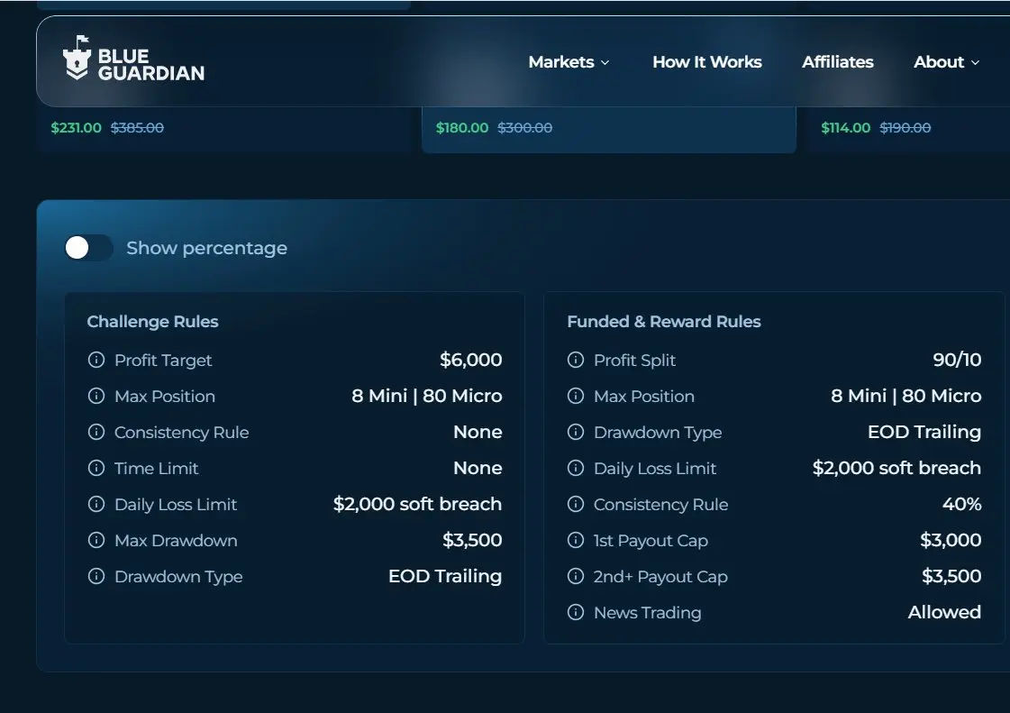Click info icon next to Profit Target
This screenshot has width=1010, height=713.
(96, 360)
